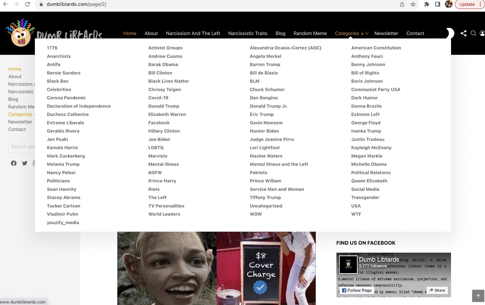Open Random Meme in top navigation
Image resolution: width=485 pixels, height=305 pixels.
click(x=310, y=33)
